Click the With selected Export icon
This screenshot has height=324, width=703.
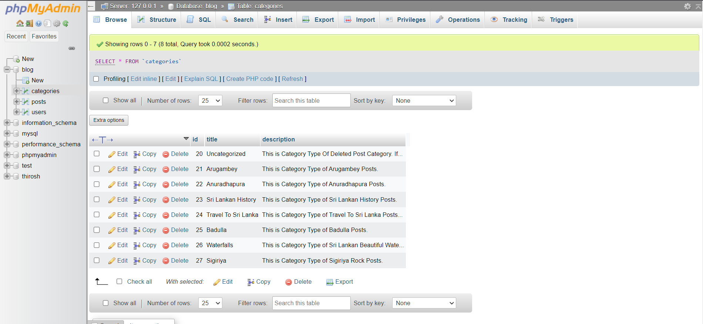click(x=330, y=282)
